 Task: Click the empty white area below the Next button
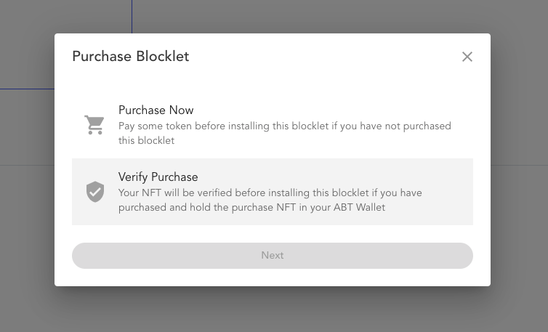pos(272,278)
